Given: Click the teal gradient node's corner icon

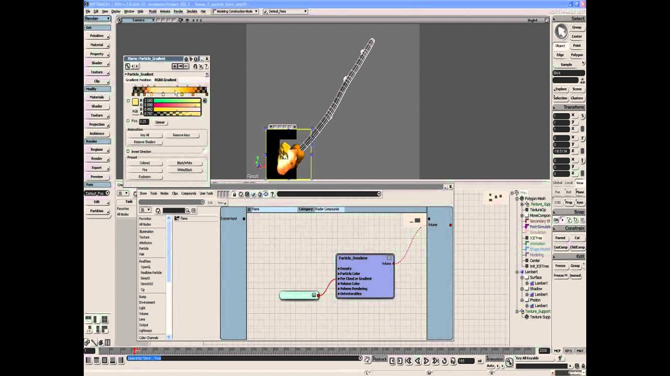Looking at the screenshot, I should coord(314,295).
